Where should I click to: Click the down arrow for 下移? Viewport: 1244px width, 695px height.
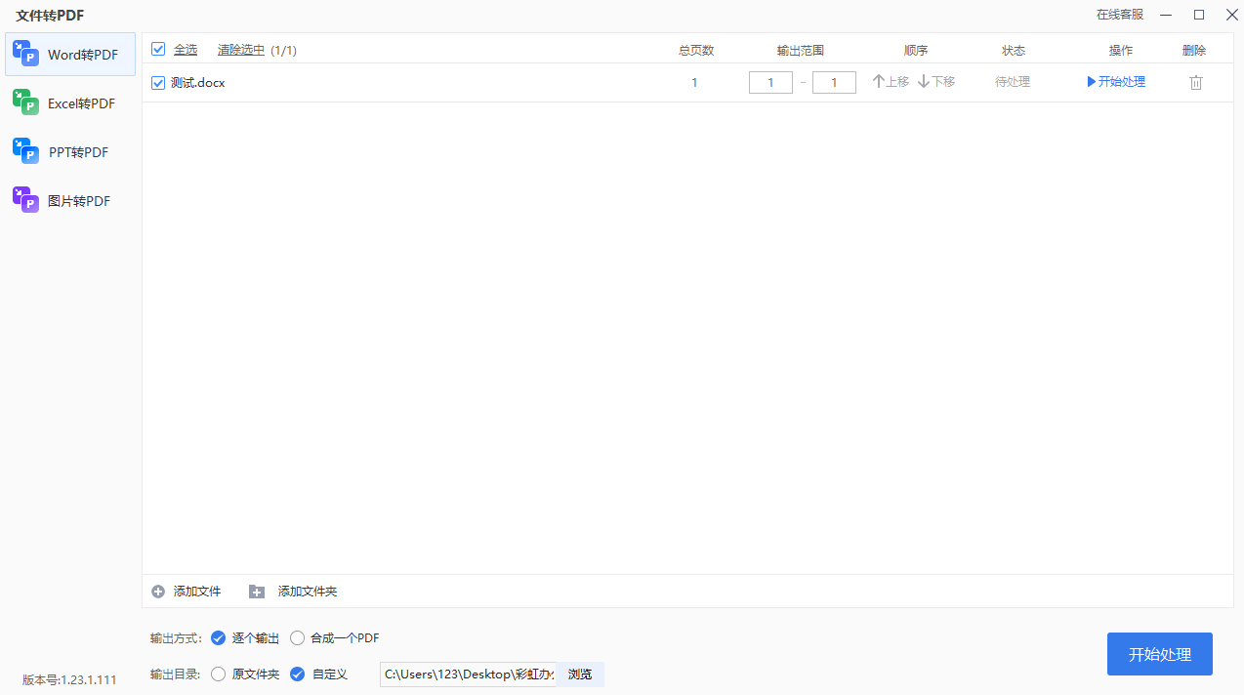point(924,82)
